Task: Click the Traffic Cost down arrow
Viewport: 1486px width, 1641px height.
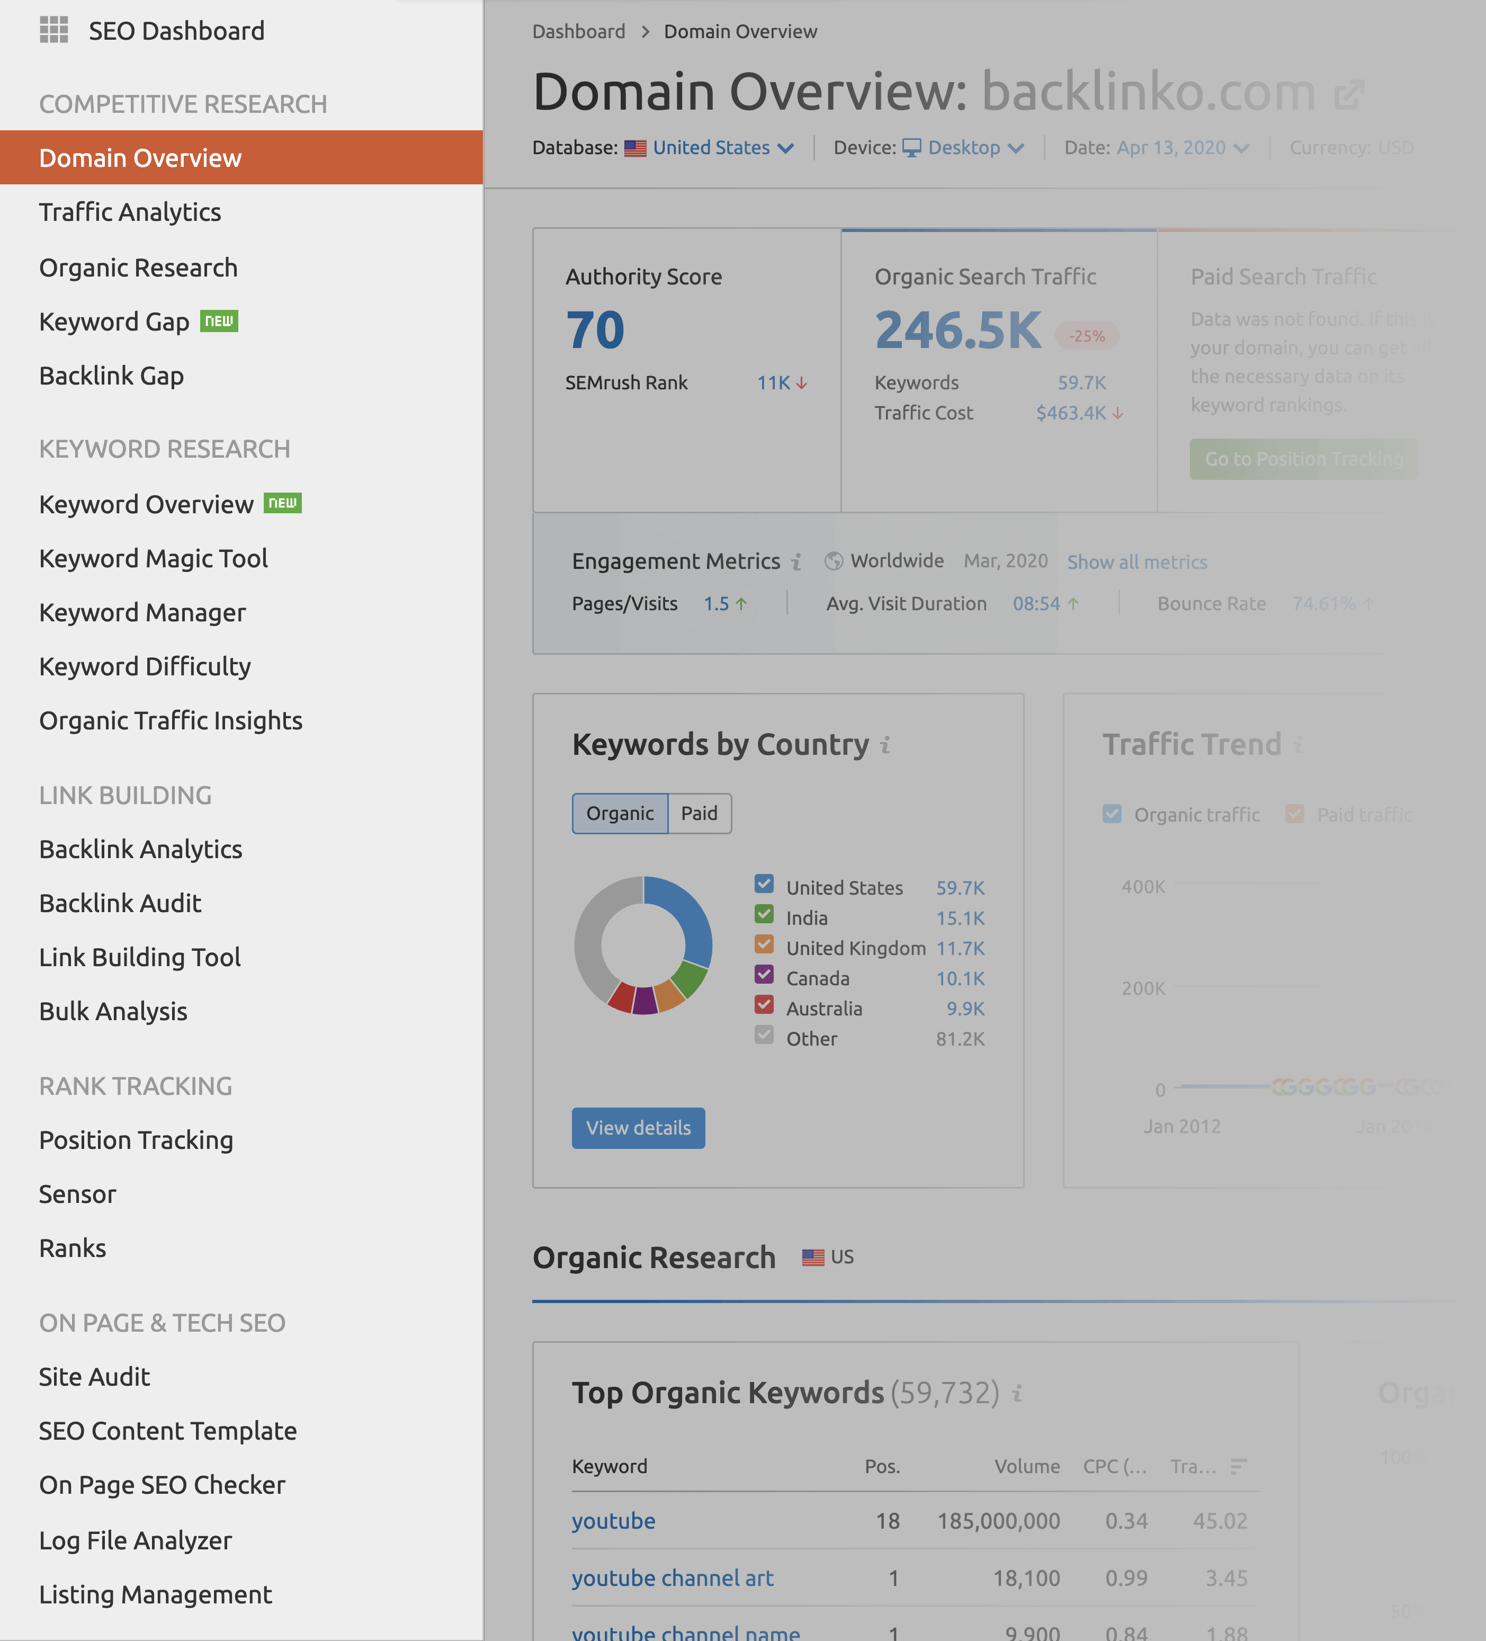Action: [1117, 414]
